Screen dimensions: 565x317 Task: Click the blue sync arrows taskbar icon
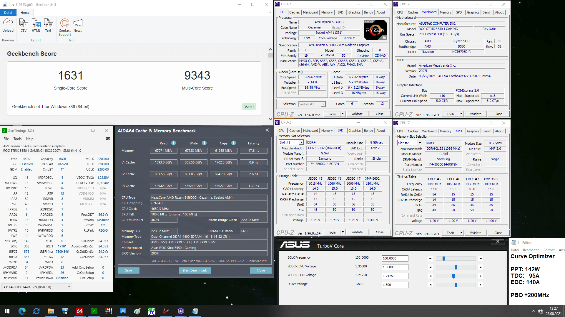[36, 311]
